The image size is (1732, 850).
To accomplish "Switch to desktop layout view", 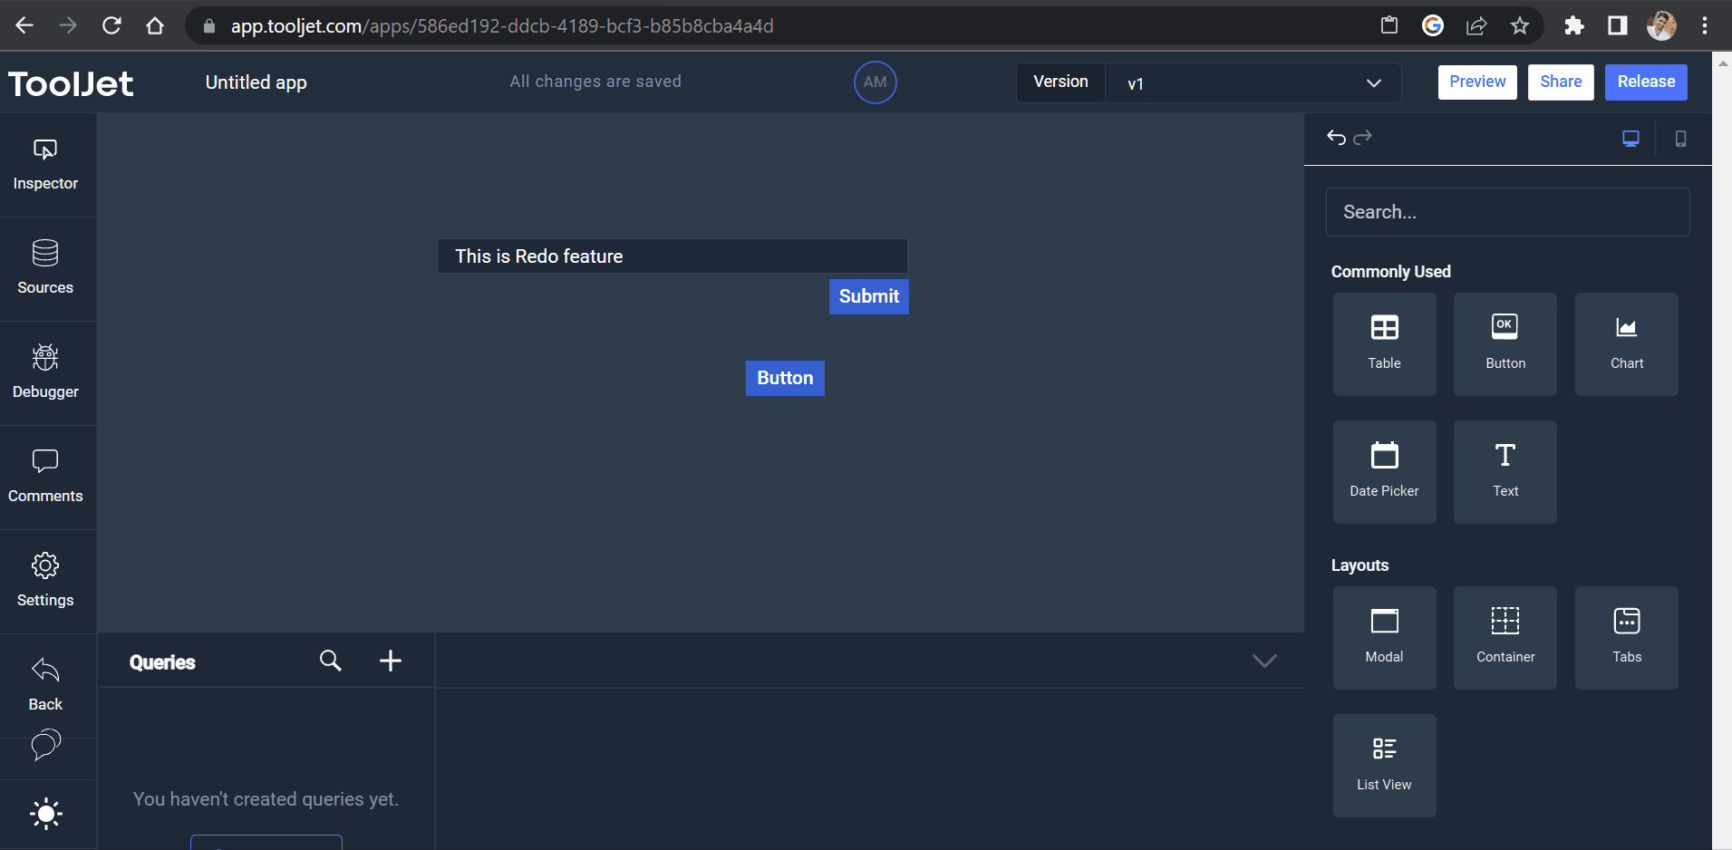I will (x=1630, y=139).
